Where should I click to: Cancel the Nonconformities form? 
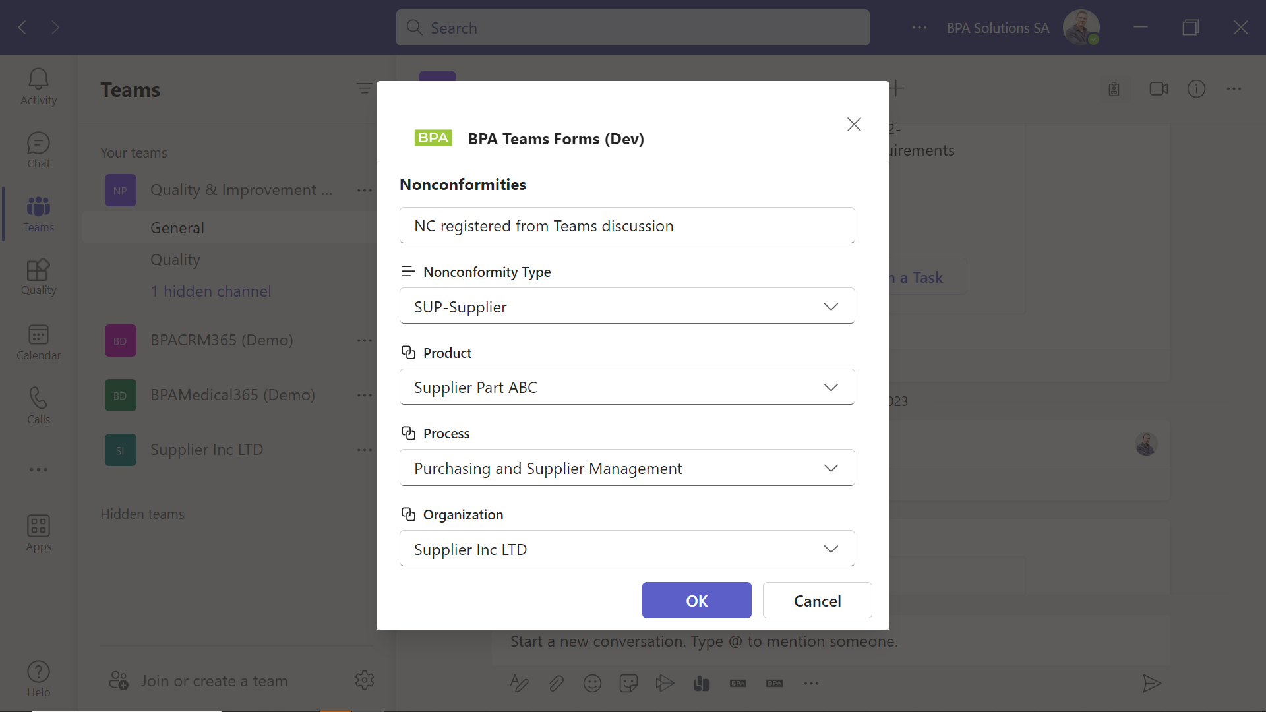pos(817,601)
